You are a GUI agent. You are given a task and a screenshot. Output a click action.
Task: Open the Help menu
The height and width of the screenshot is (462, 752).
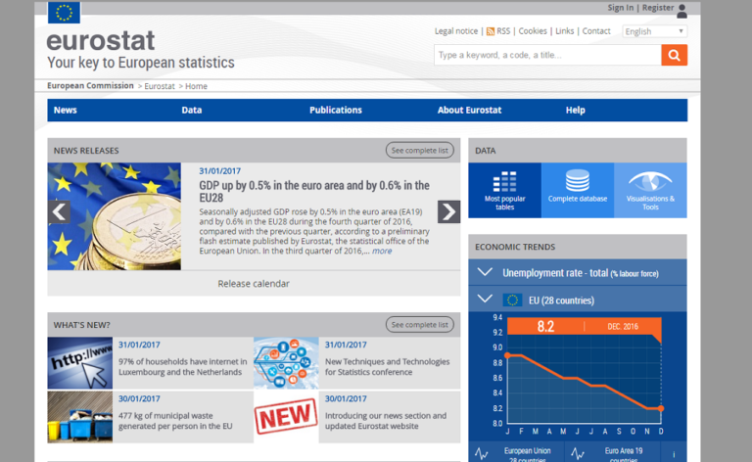pos(575,111)
